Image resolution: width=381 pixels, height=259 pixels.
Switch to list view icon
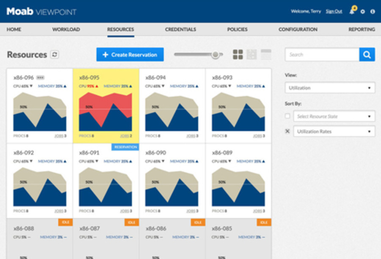point(266,55)
